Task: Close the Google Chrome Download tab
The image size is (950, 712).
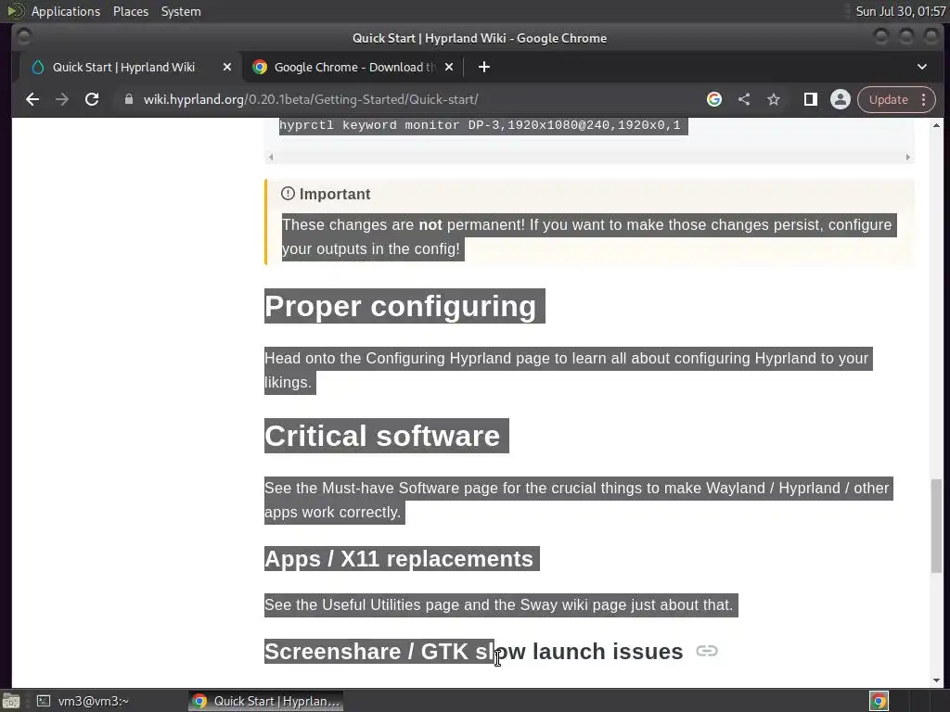Action: (x=449, y=67)
